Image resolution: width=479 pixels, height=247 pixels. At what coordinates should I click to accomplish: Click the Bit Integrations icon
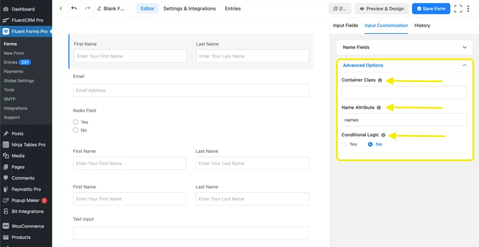pyautogui.click(x=6, y=212)
